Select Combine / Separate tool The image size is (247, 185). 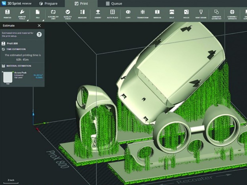coord(232,14)
